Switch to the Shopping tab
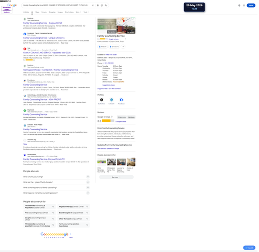This screenshot has width=259, height=252. point(52,12)
